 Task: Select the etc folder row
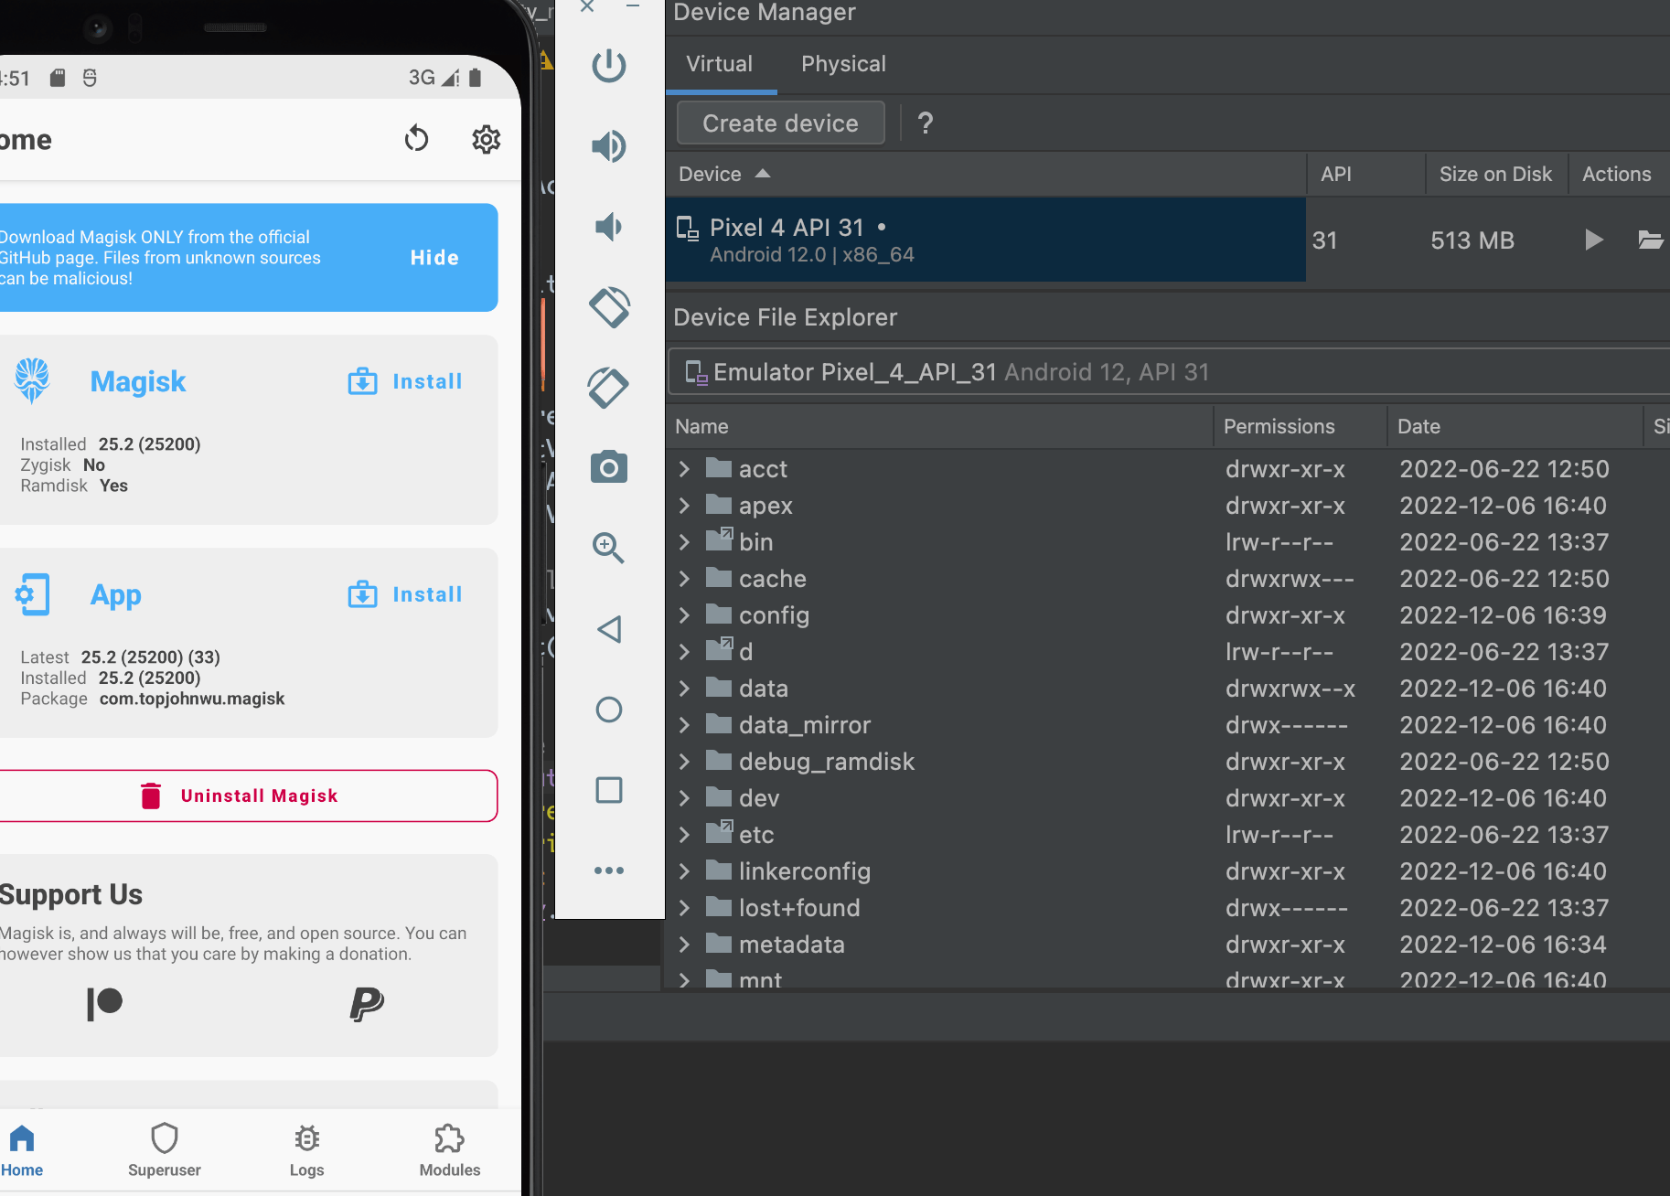[x=1169, y=835]
